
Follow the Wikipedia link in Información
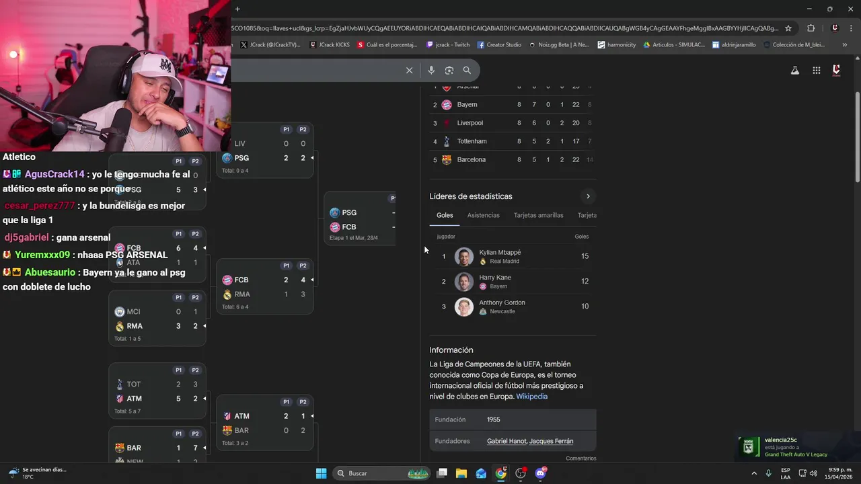531,397
